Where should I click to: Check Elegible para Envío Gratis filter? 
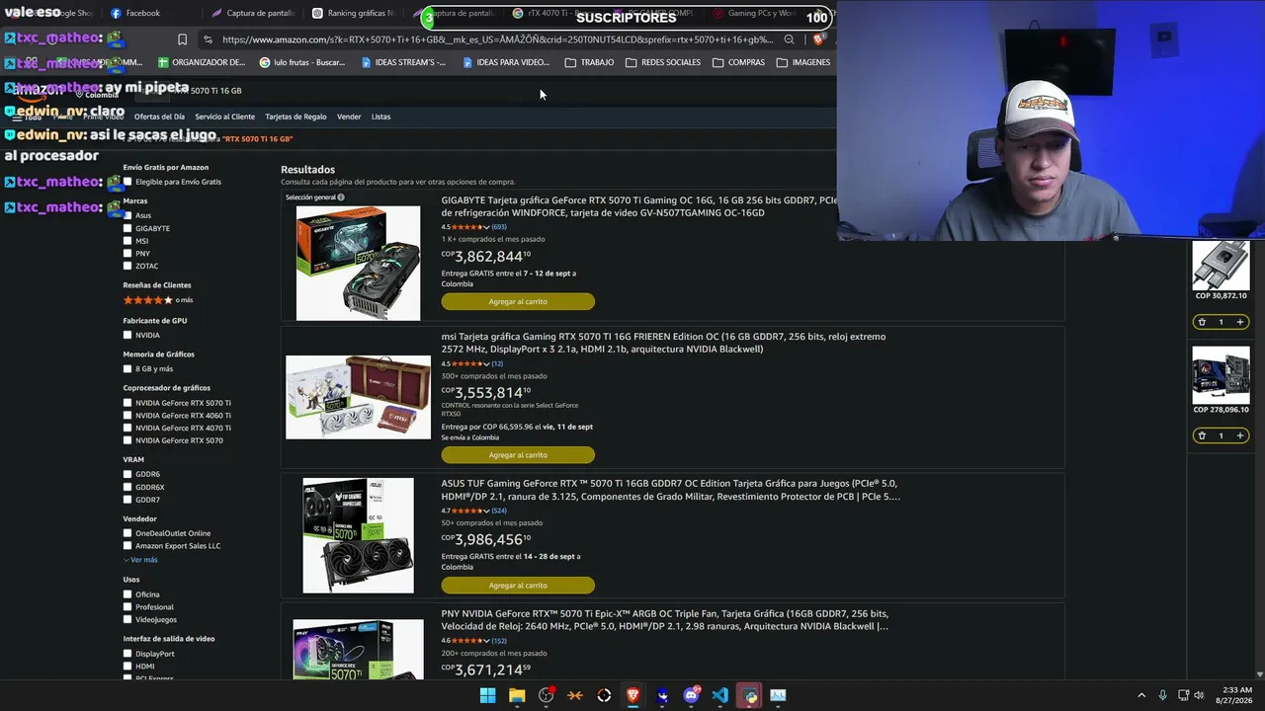pos(127,182)
